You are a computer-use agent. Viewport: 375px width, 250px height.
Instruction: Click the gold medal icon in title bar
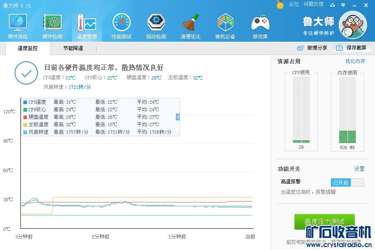point(280,5)
